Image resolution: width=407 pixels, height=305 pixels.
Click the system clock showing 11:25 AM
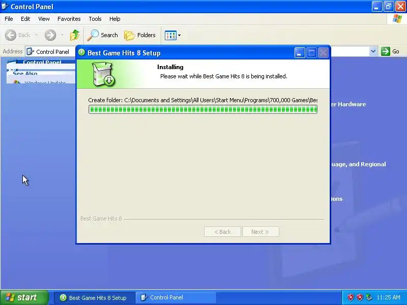coord(388,297)
